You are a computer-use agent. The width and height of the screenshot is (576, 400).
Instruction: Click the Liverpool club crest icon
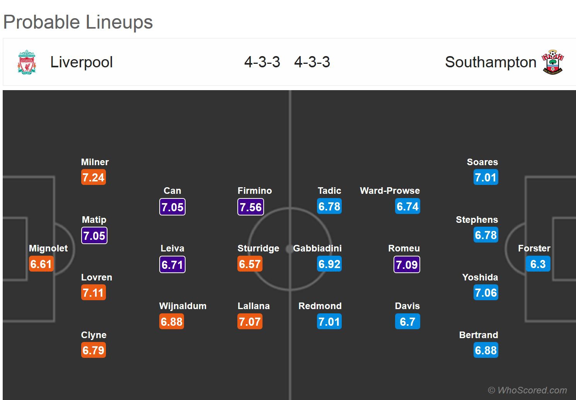[x=27, y=62]
